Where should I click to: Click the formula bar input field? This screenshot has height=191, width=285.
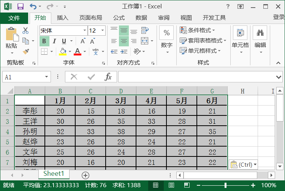coord(197,77)
